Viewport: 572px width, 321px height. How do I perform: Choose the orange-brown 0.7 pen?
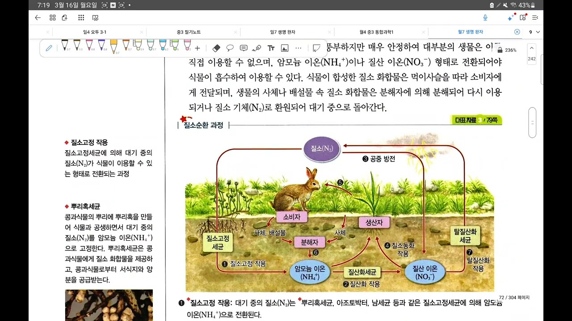coord(126,46)
